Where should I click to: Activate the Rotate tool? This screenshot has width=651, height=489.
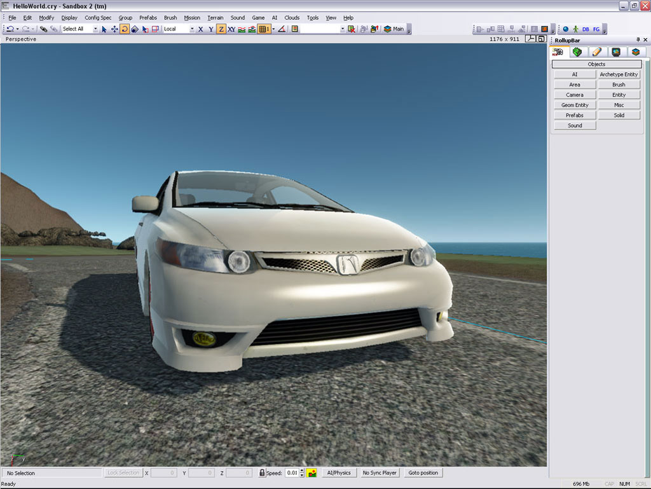point(124,29)
